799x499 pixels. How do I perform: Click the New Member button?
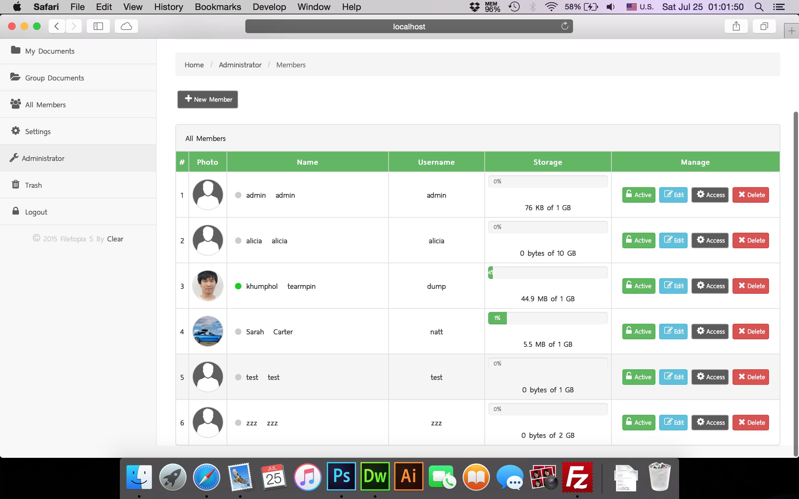click(x=207, y=99)
